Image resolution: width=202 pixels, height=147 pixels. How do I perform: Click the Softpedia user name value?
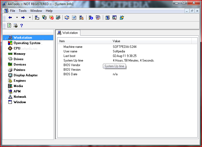click(119, 51)
